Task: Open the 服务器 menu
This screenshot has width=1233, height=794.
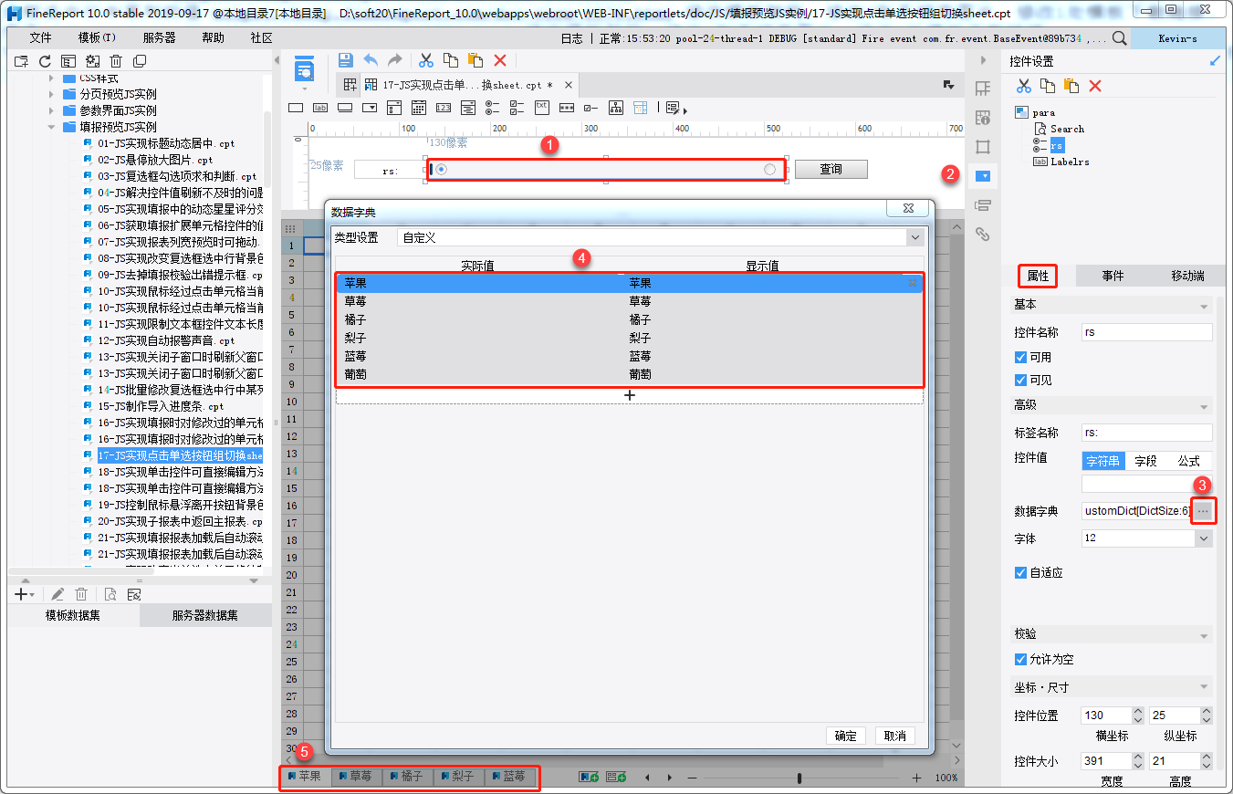Action: [x=159, y=38]
